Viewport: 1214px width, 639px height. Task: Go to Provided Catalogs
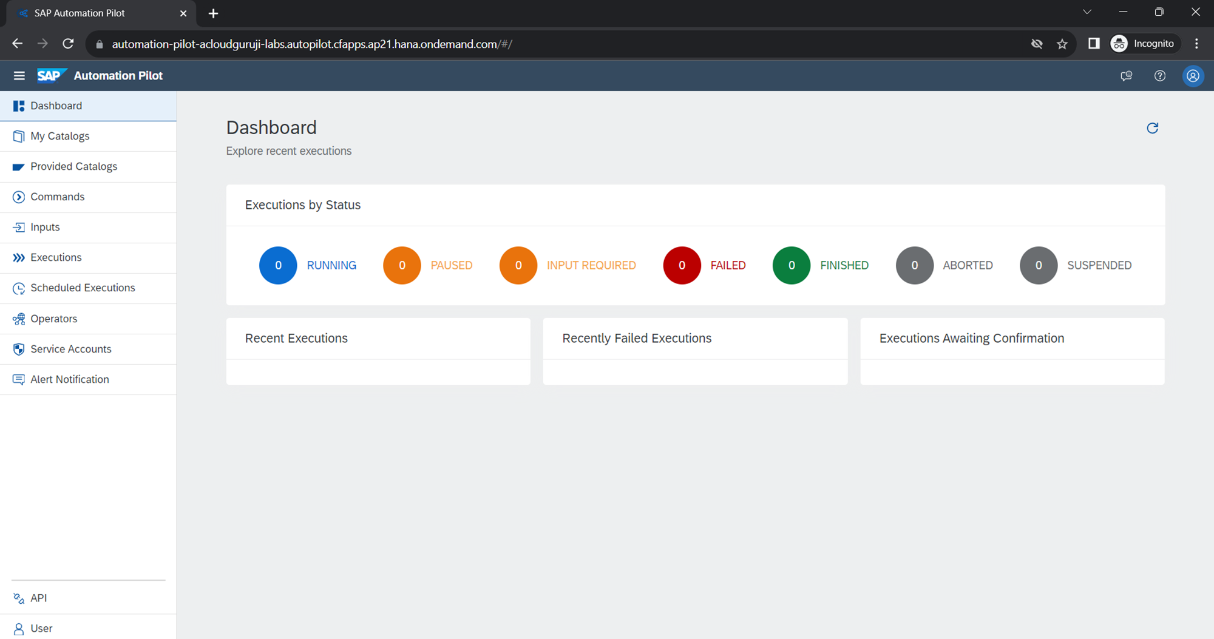(x=73, y=166)
